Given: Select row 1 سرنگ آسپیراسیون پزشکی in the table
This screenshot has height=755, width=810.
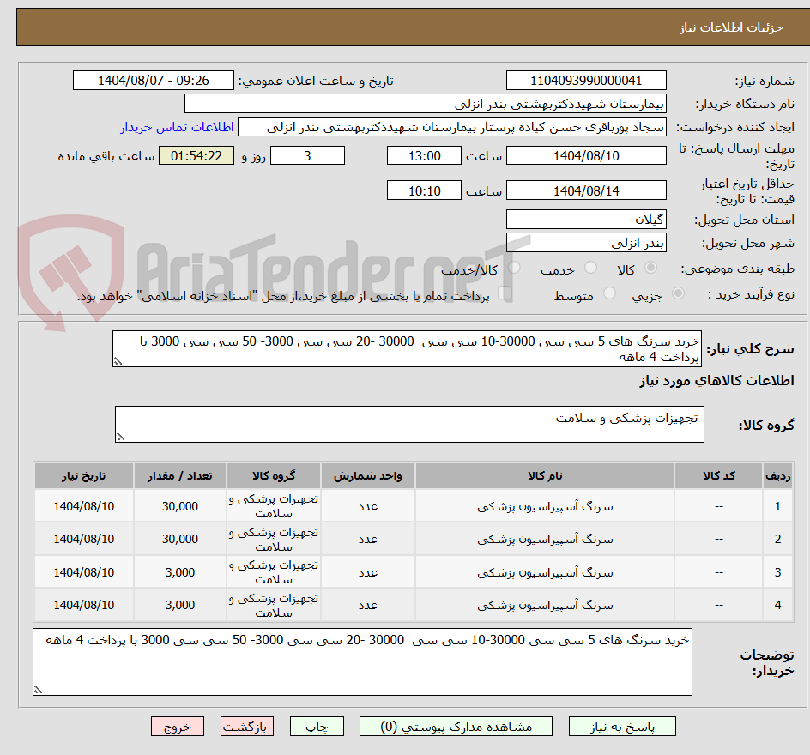Looking at the screenshot, I should 545,505.
